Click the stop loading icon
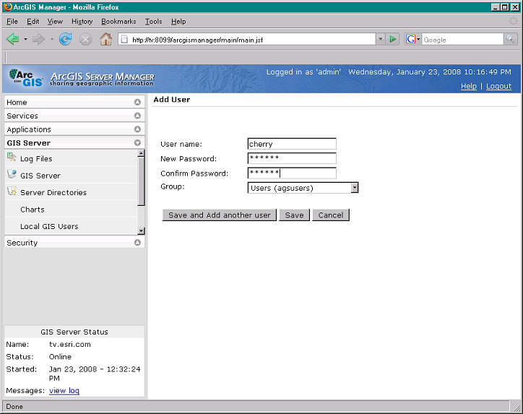The image size is (523, 414). click(85, 39)
